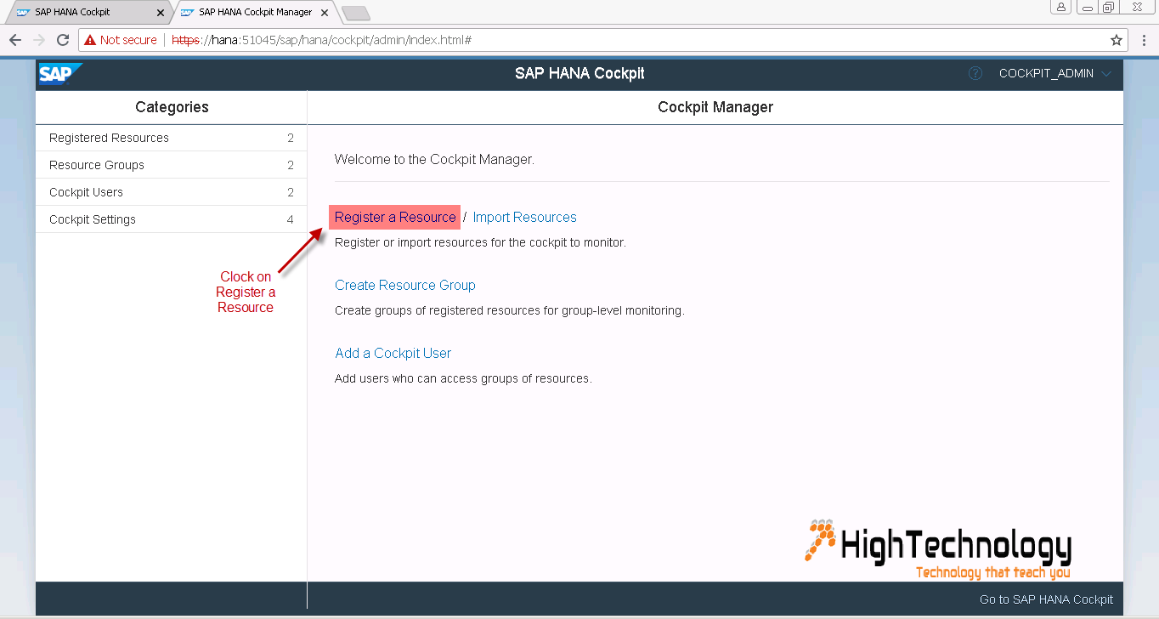The width and height of the screenshot is (1159, 619).
Task: Click the Register or import resources description
Action: (x=480, y=242)
